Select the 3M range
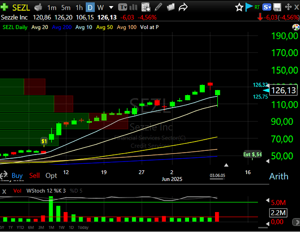 click(x=41, y=227)
